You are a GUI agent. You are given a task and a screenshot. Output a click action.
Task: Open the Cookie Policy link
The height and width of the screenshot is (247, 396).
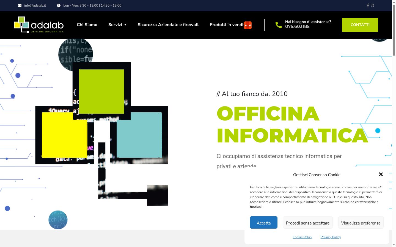coord(302,237)
